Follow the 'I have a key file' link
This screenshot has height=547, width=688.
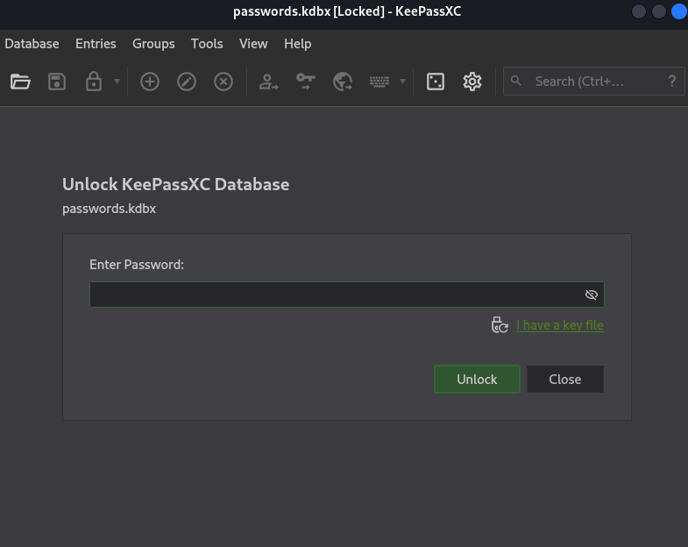560,325
